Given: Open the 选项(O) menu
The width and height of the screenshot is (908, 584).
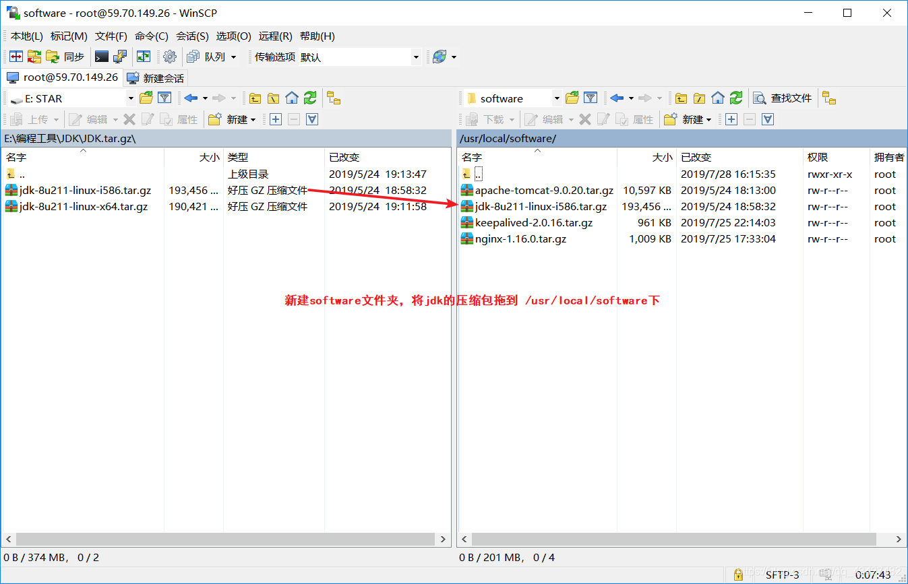Looking at the screenshot, I should coord(233,36).
